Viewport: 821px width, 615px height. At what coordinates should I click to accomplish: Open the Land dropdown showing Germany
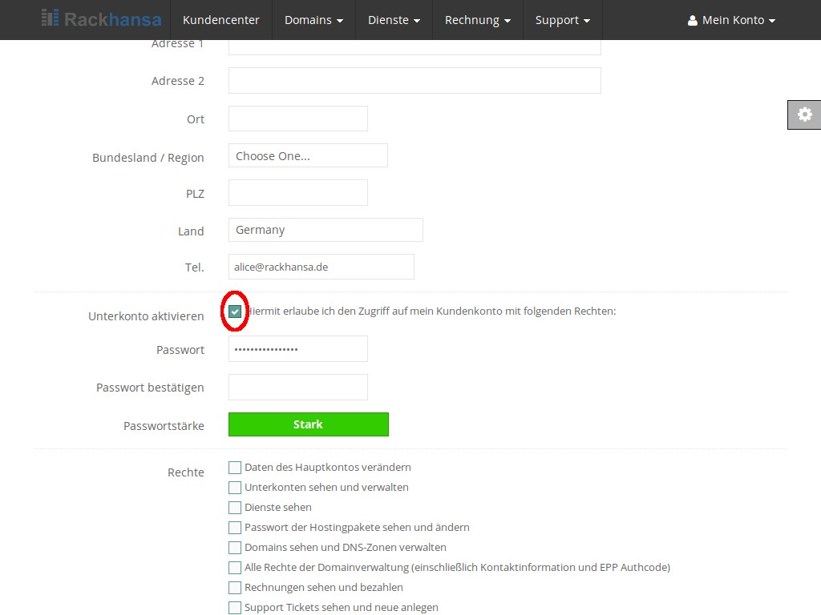326,230
